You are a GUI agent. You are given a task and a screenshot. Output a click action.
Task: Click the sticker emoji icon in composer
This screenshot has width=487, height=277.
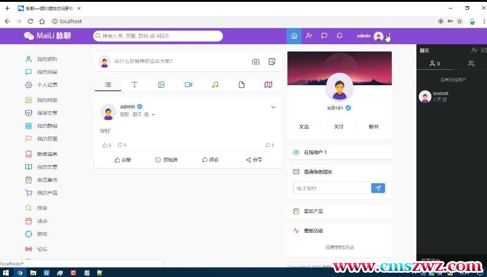(x=272, y=61)
